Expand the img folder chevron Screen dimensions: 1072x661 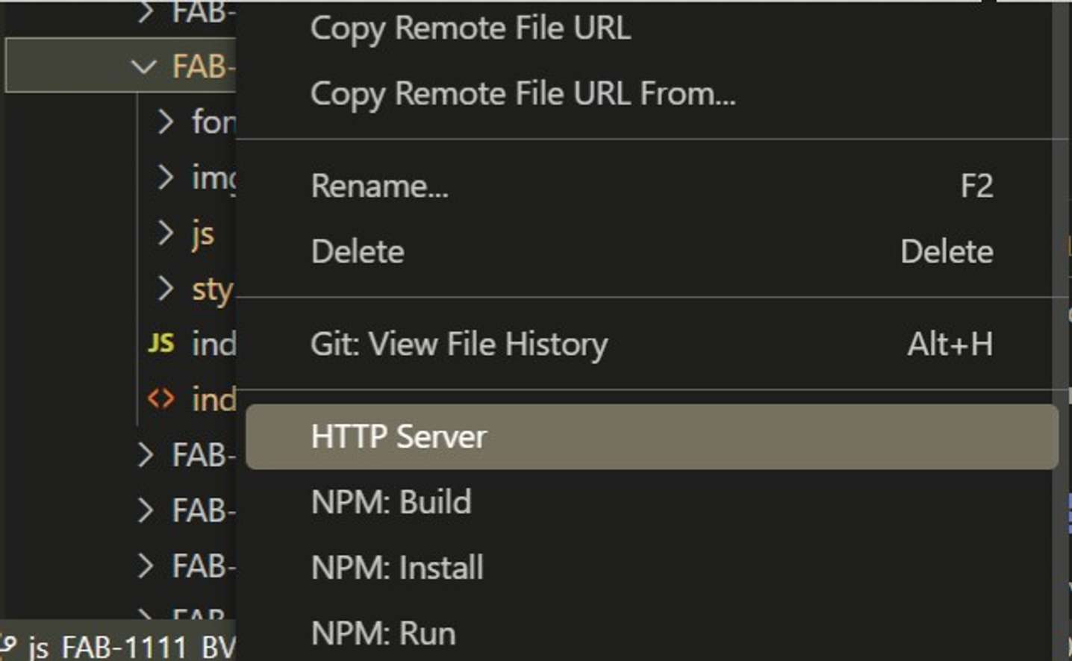pyautogui.click(x=165, y=178)
